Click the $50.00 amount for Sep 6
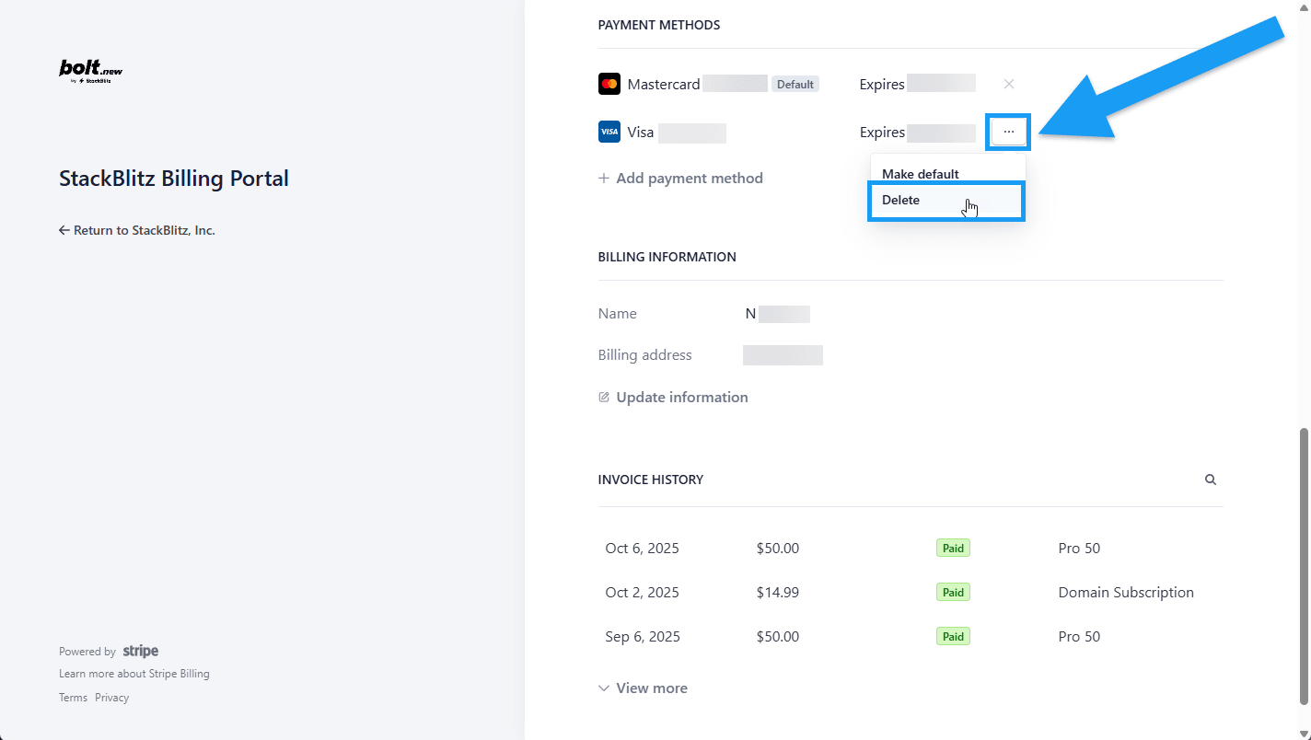 point(778,636)
